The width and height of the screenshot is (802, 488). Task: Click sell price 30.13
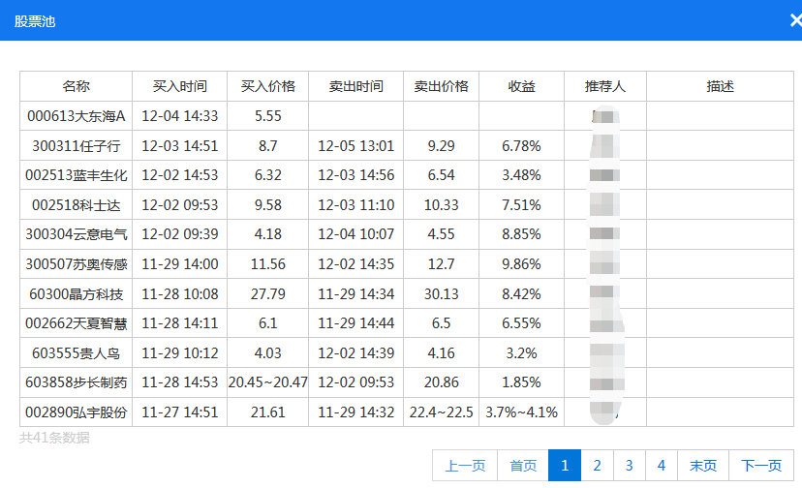point(441,293)
